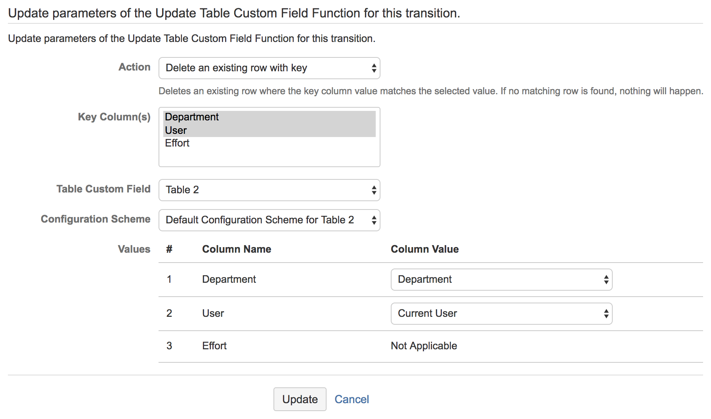Click the Column Name table header
711x419 pixels.
237,249
